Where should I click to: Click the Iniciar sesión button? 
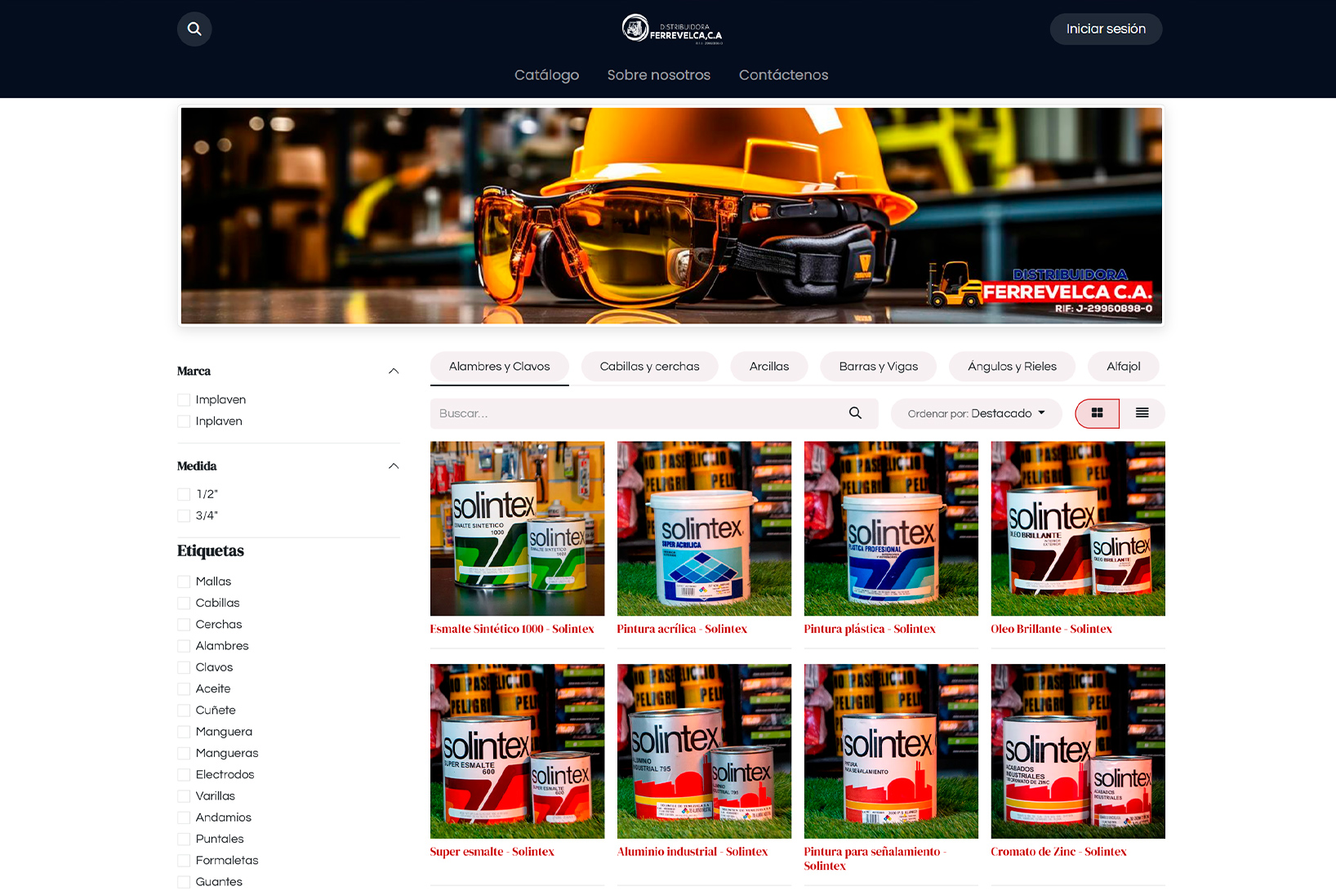(x=1106, y=29)
